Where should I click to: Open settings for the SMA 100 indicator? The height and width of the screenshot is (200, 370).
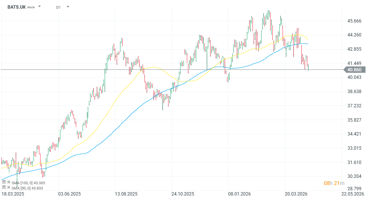(4, 182)
